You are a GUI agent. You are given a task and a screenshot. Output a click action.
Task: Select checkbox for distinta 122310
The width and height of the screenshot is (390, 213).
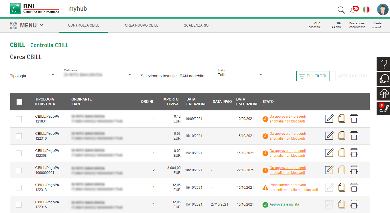[19, 136]
